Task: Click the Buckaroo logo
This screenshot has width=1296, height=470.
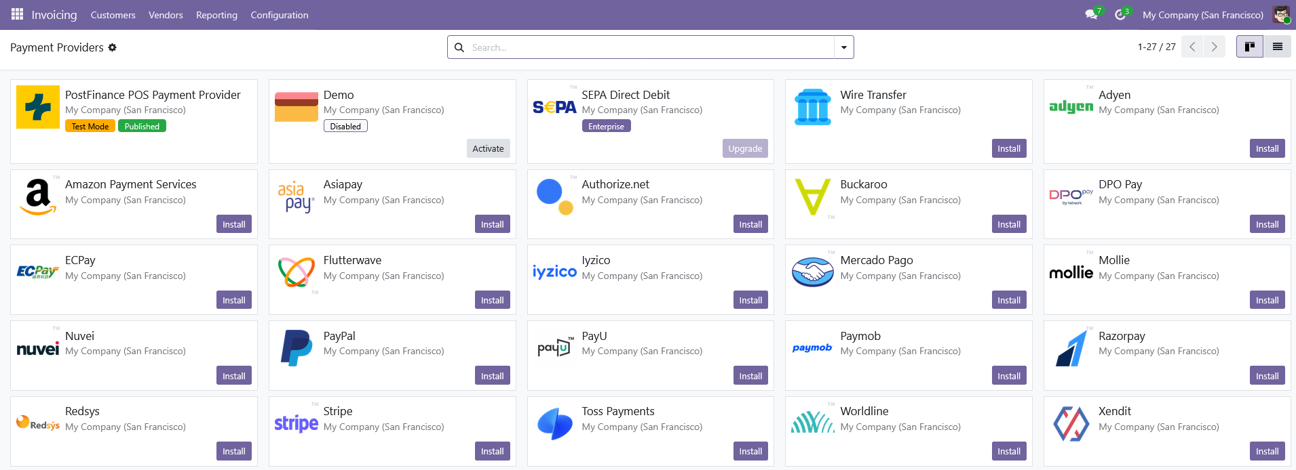Action: 813,196
